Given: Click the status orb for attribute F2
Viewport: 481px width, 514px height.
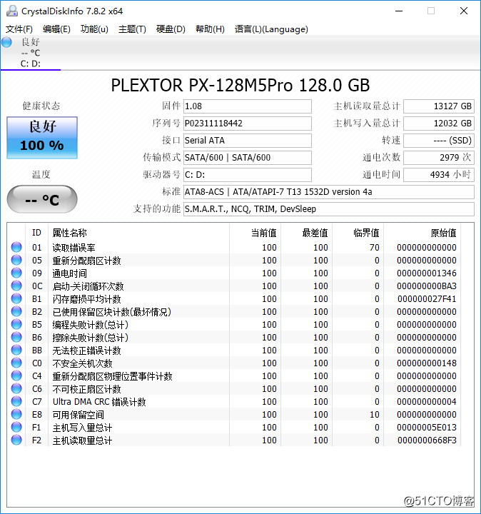Looking at the screenshot, I should (x=16, y=440).
